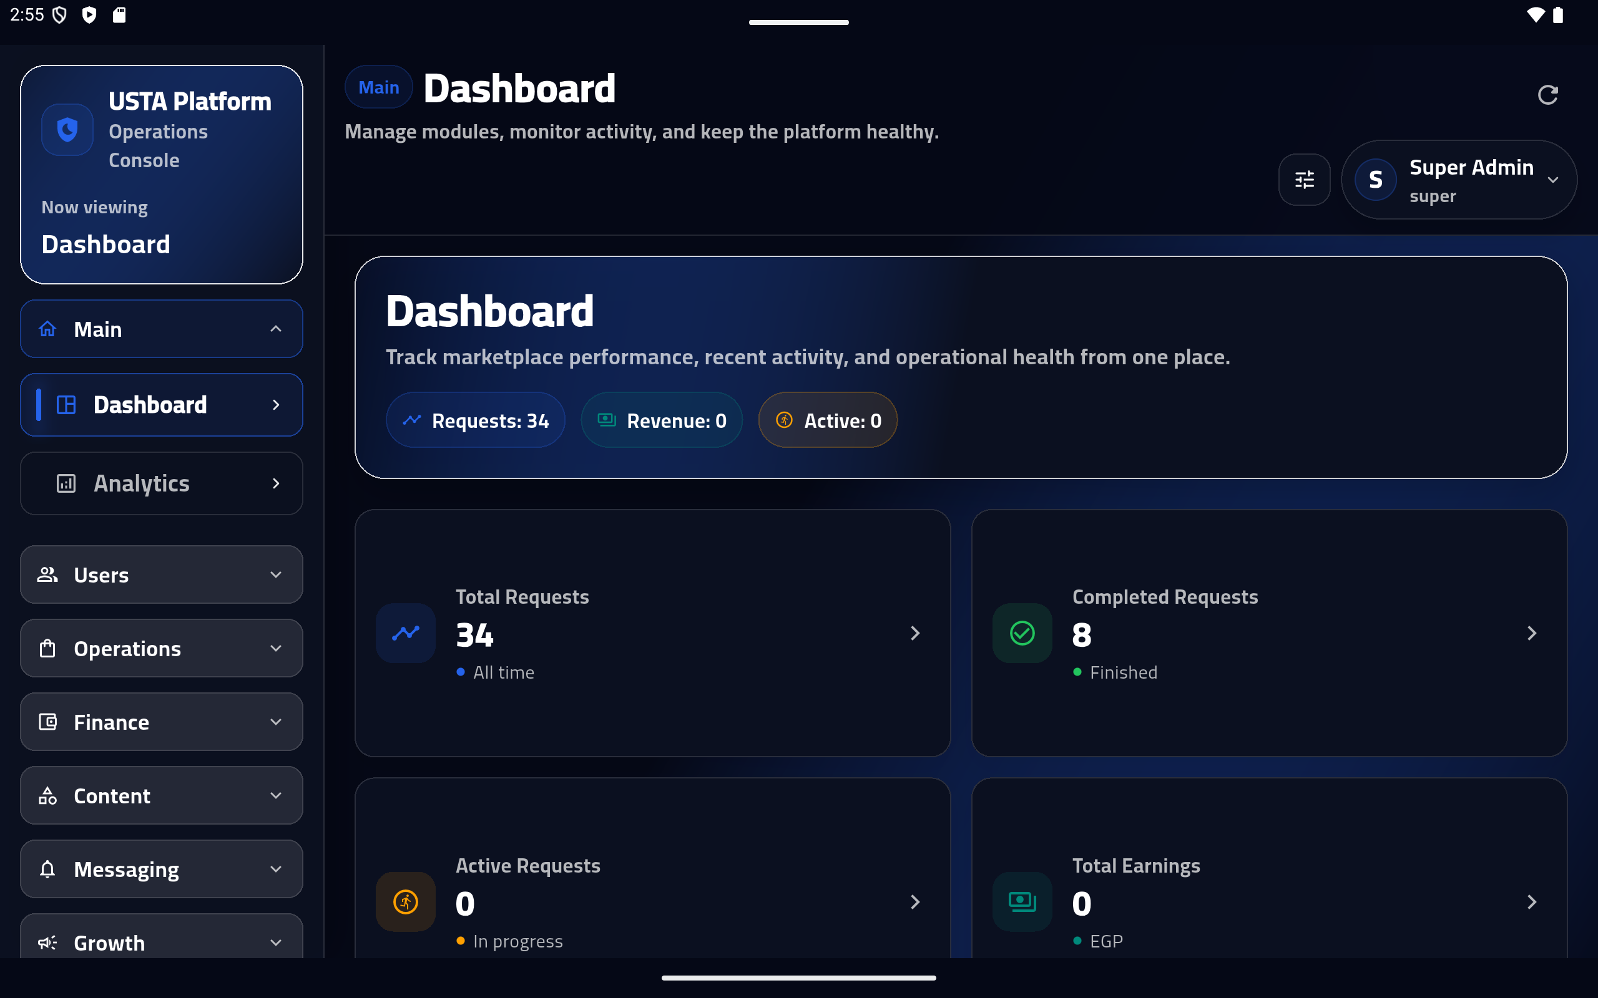Open the Analytics sidebar menu item
Screen dimensions: 1598x998
tap(162, 483)
